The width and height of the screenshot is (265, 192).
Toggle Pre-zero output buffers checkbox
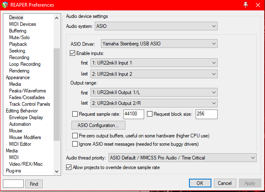tap(75, 136)
